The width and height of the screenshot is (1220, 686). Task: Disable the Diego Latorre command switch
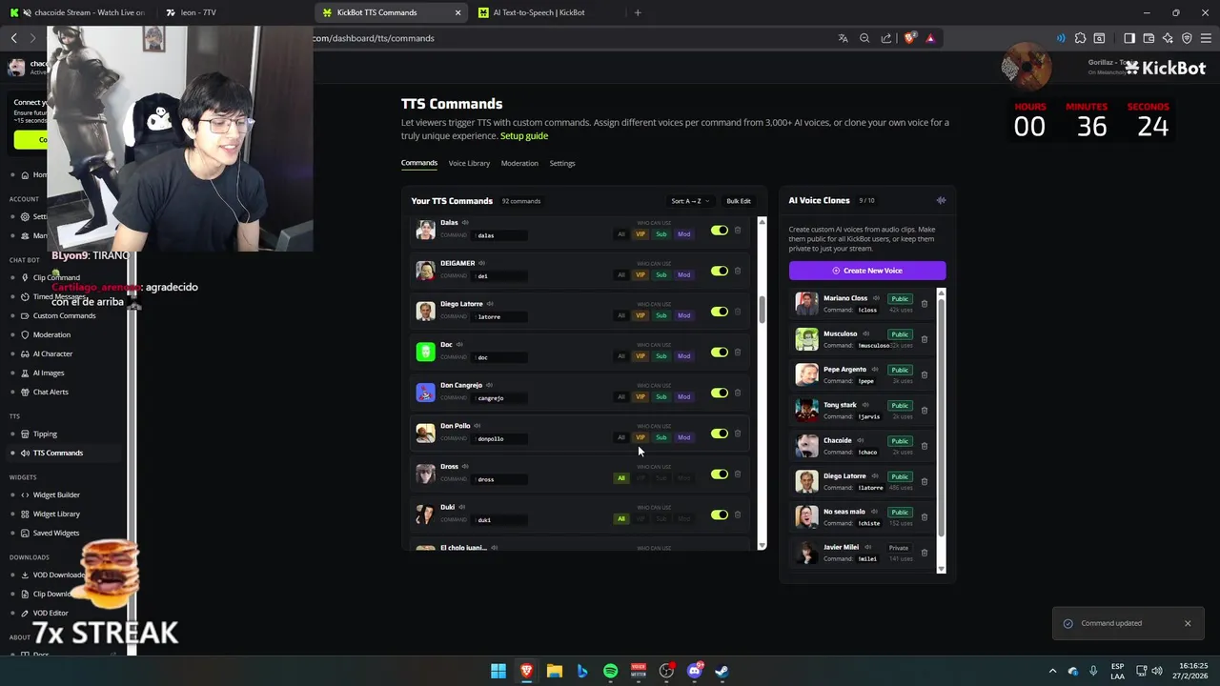point(719,312)
